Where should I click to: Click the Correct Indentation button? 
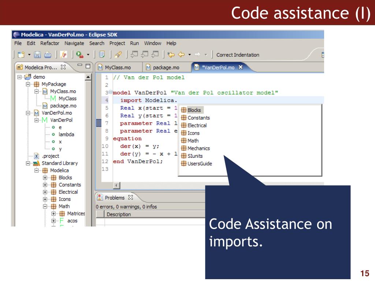[238, 55]
